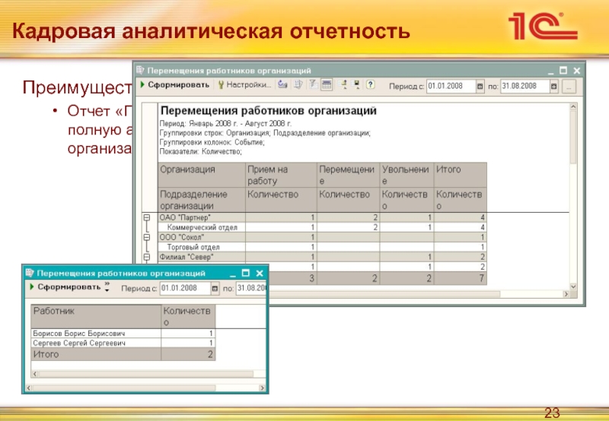The width and height of the screenshot is (609, 421).
Task: Open Настройки... in the report toolbar
Action: [x=244, y=84]
